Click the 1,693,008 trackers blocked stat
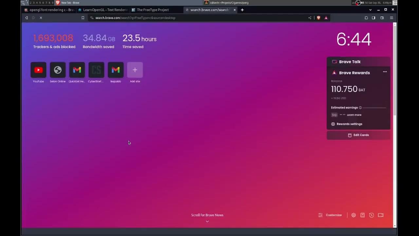 tap(54, 41)
